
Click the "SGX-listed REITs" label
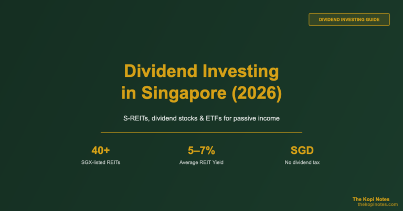click(101, 162)
